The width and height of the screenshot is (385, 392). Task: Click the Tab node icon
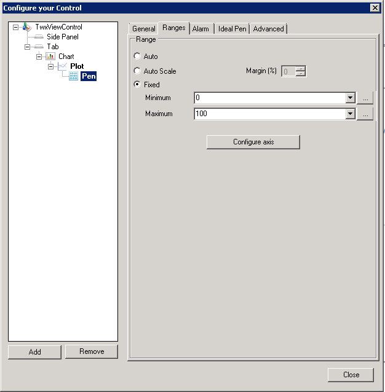39,47
